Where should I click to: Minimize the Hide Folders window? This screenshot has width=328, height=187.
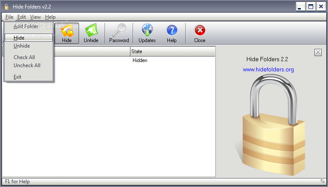(300, 7)
